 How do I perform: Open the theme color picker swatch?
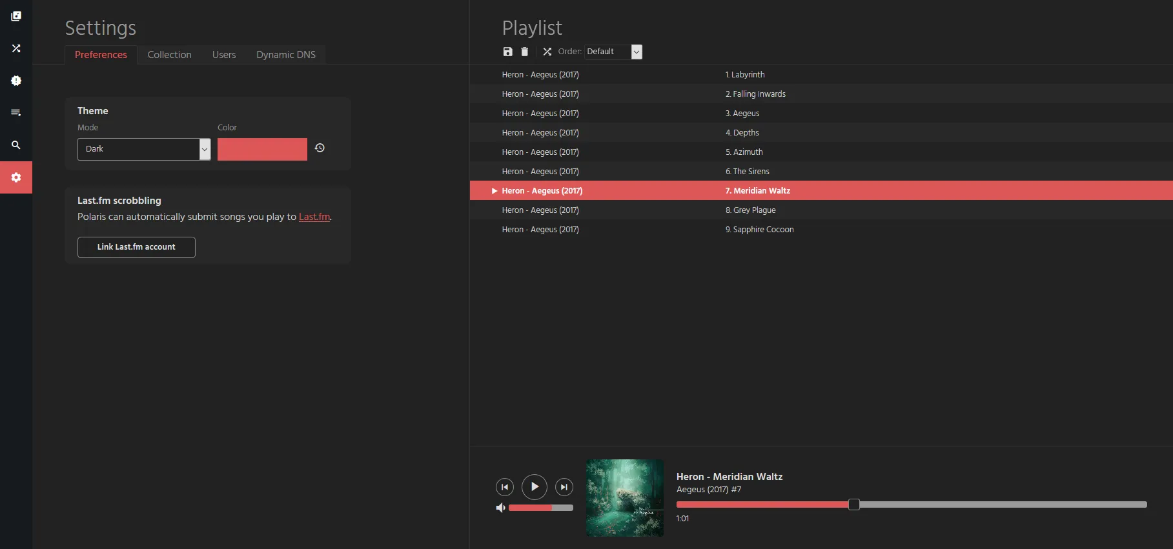(262, 149)
